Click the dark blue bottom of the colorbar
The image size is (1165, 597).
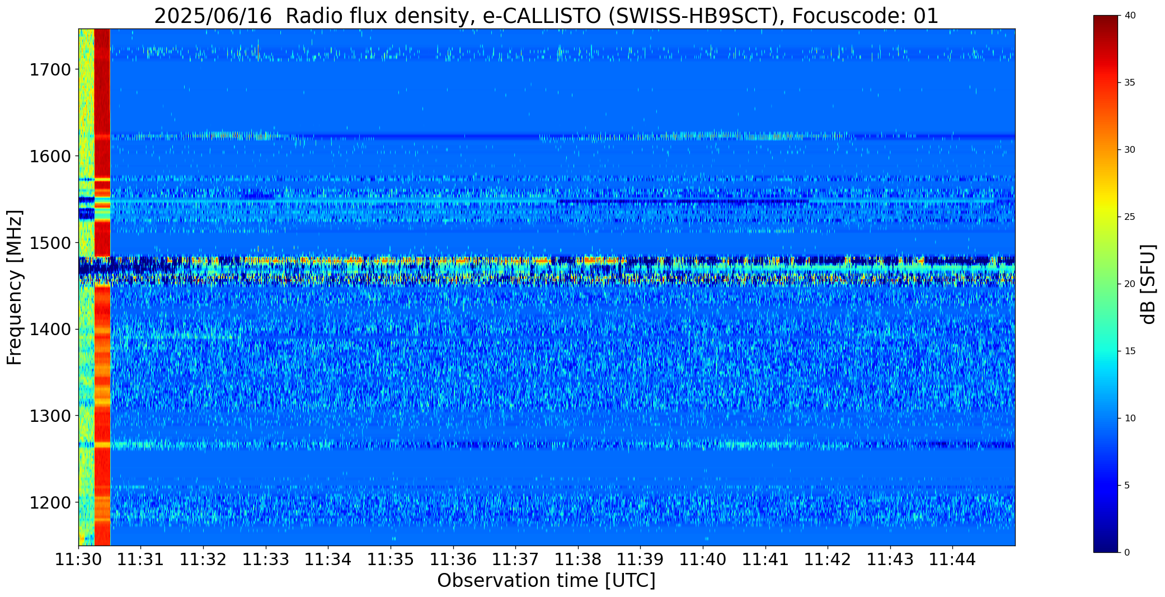point(1107,543)
